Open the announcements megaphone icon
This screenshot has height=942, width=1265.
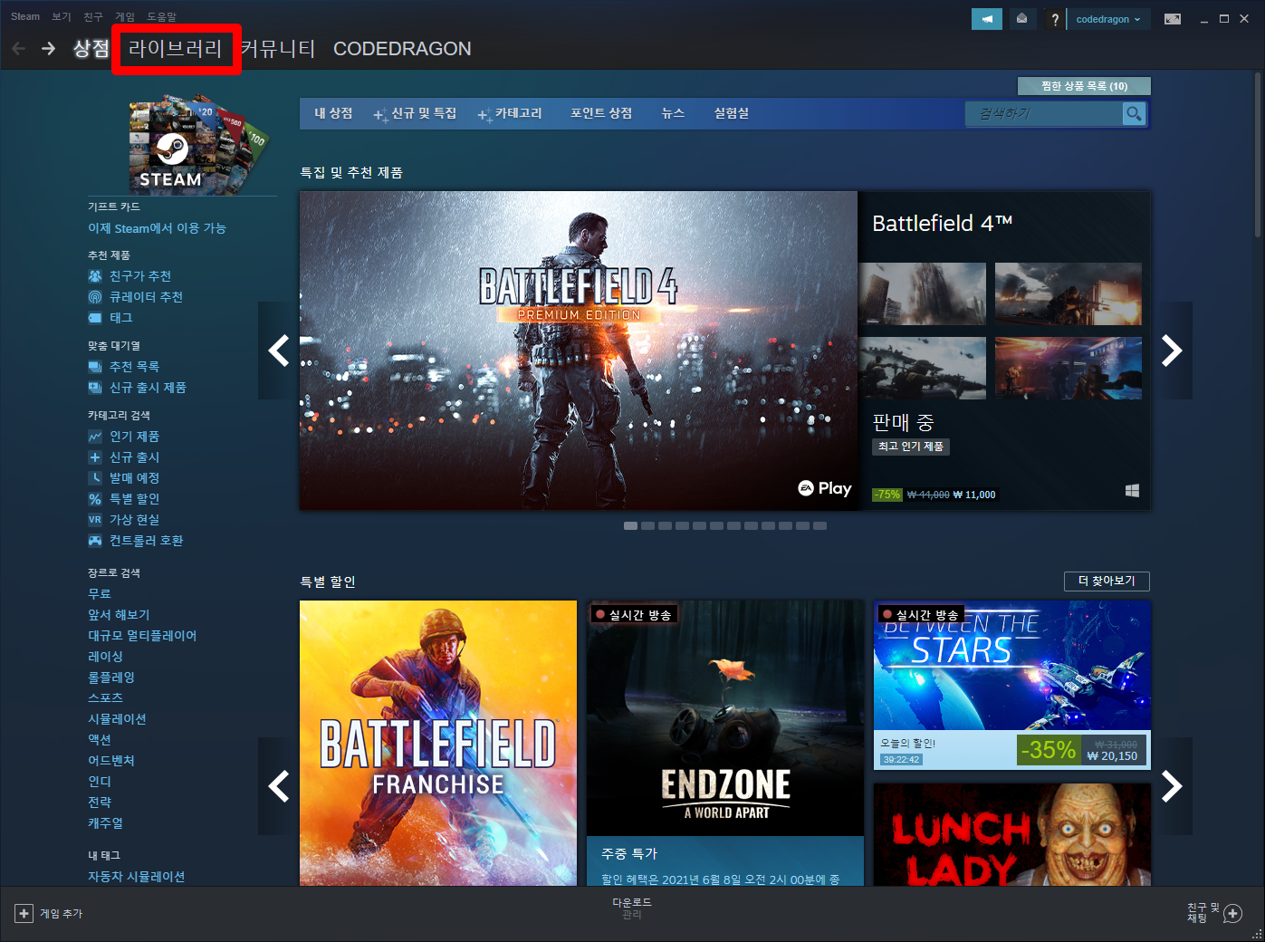987,19
